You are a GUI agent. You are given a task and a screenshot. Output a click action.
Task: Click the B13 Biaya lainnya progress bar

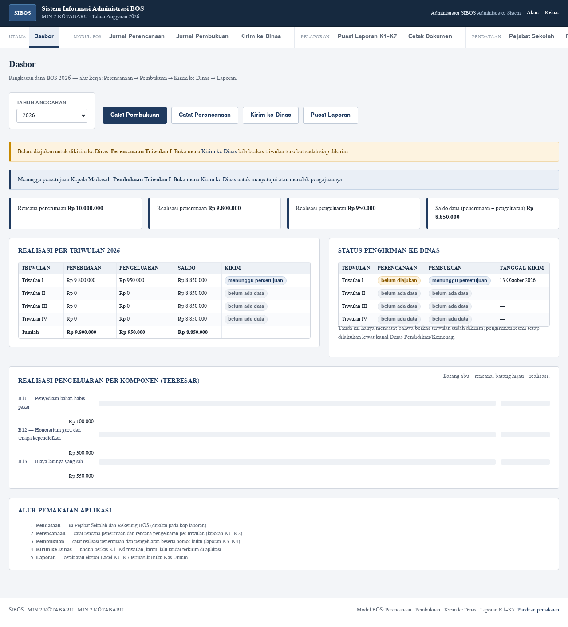click(297, 462)
